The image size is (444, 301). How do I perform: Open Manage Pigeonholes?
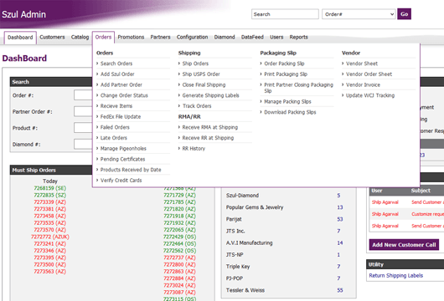(x=123, y=149)
